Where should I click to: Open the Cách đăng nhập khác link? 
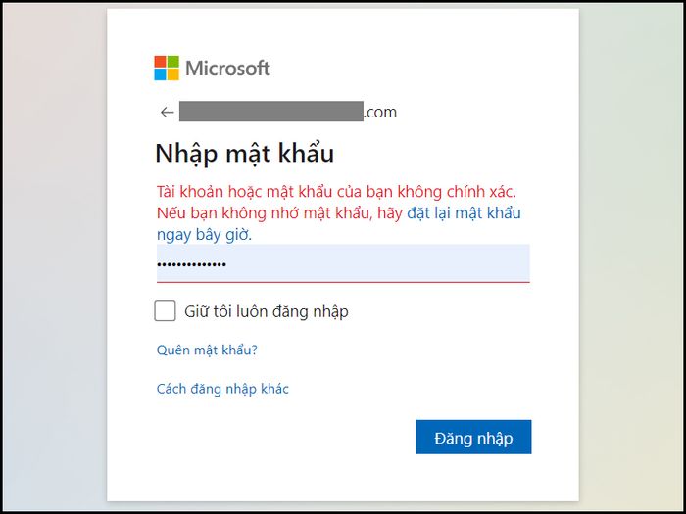(222, 389)
